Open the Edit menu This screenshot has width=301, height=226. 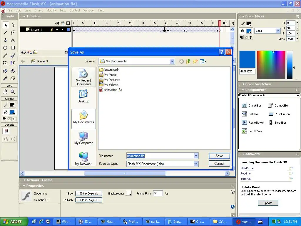point(18,10)
